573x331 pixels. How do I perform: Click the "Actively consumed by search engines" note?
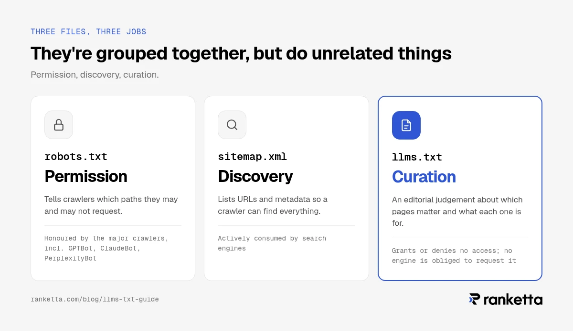[272, 243]
